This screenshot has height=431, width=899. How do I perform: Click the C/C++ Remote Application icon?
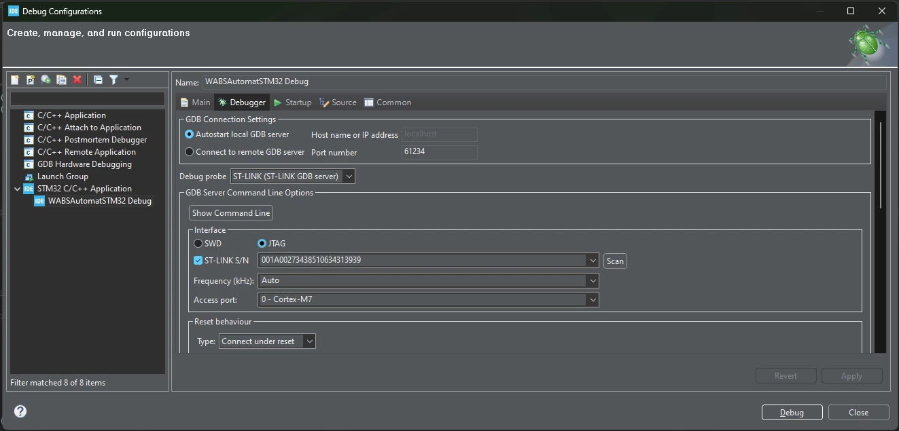[x=29, y=152]
